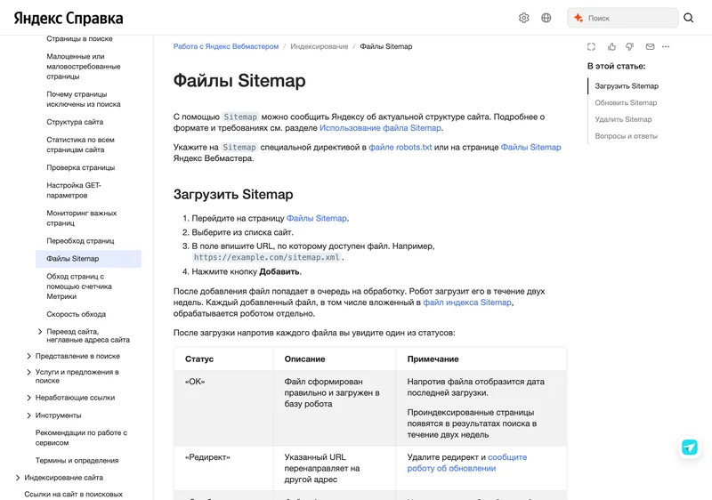Click the Загрузить Sitemap section heading
712x500 pixels.
coord(233,194)
